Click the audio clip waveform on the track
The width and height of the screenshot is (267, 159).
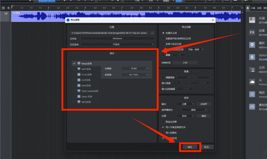pyautogui.click(x=126, y=16)
